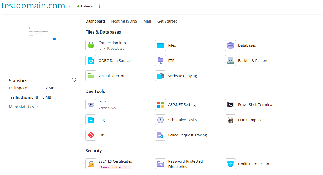The height and width of the screenshot is (175, 323).
Task: Click the Connection Info link text
Action: tap(112, 43)
